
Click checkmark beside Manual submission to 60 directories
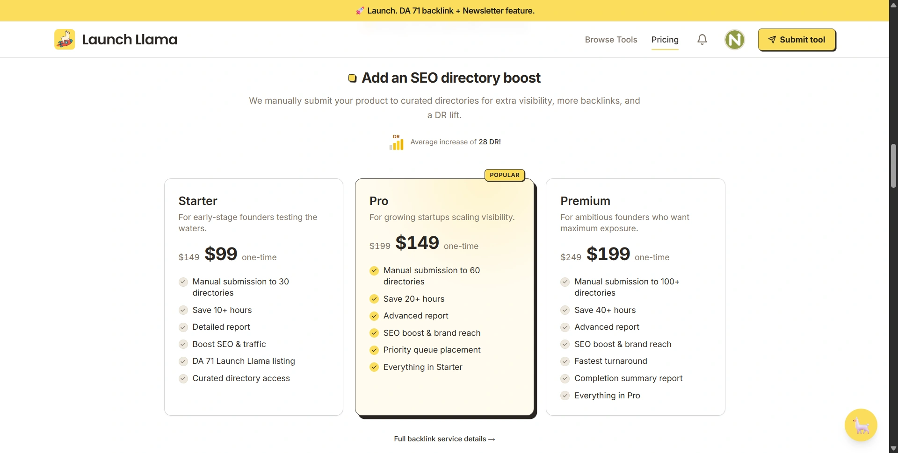pos(374,270)
